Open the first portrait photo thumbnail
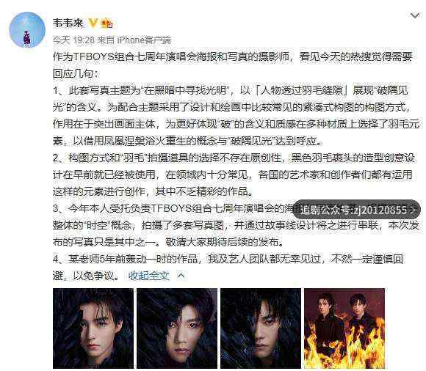The height and width of the screenshot is (371, 426). click(x=93, y=328)
